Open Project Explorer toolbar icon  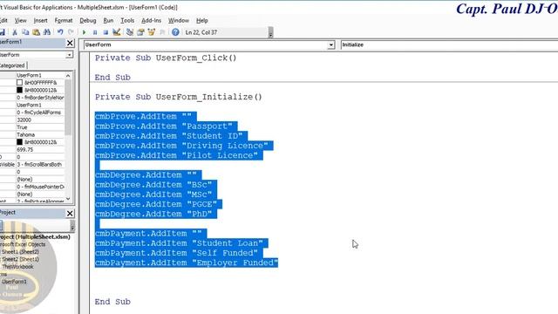pos(130,32)
